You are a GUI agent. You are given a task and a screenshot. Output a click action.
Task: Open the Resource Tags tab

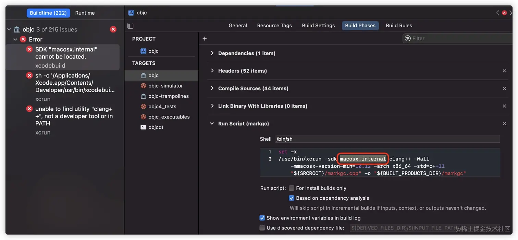click(x=274, y=26)
